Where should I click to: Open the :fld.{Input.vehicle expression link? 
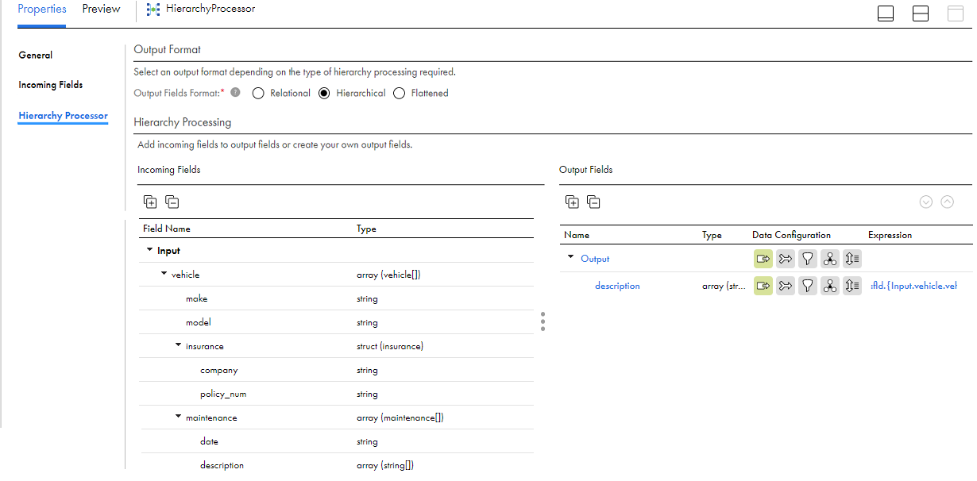pos(914,286)
